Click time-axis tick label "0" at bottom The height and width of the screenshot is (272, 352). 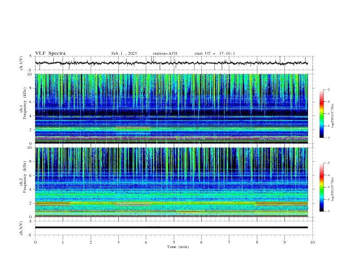(35, 242)
